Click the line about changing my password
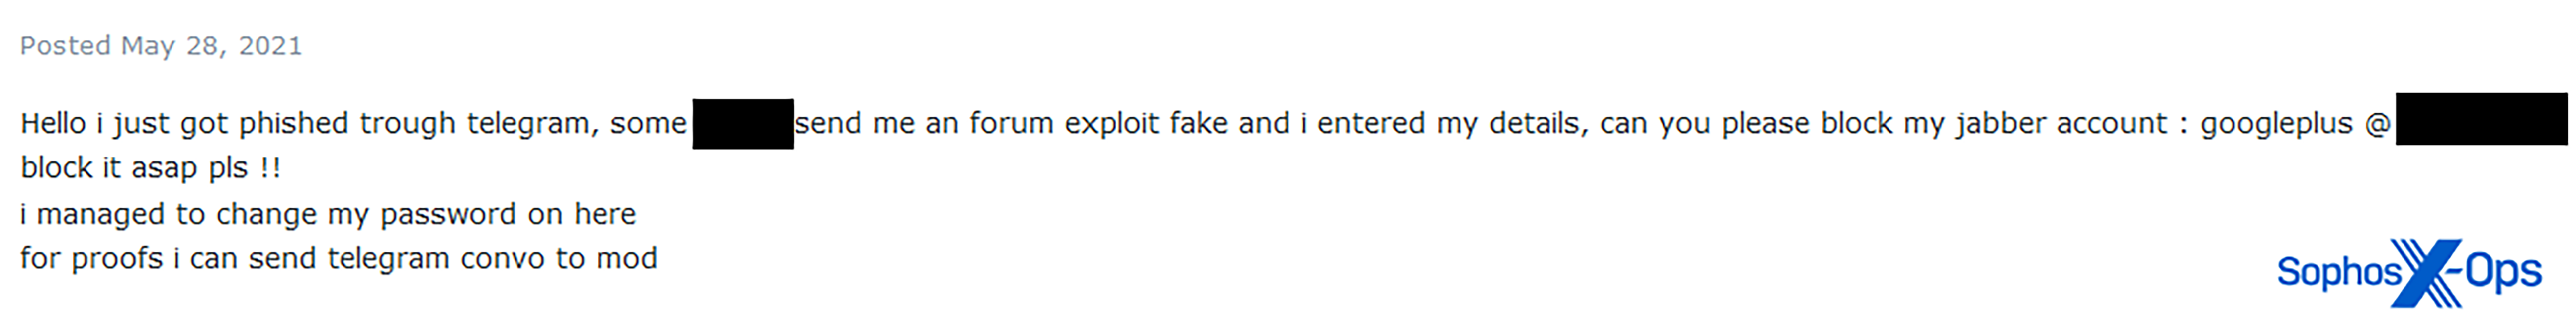The height and width of the screenshot is (313, 2576). 328,214
